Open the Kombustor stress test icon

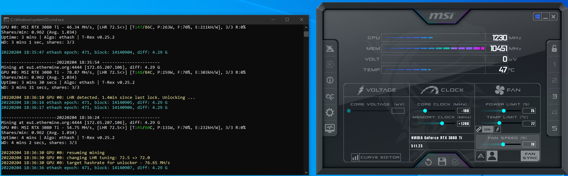pos(330,64)
